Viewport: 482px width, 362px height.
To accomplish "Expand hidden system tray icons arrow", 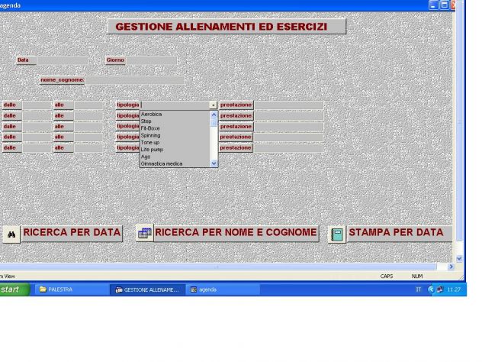I will tap(431, 289).
